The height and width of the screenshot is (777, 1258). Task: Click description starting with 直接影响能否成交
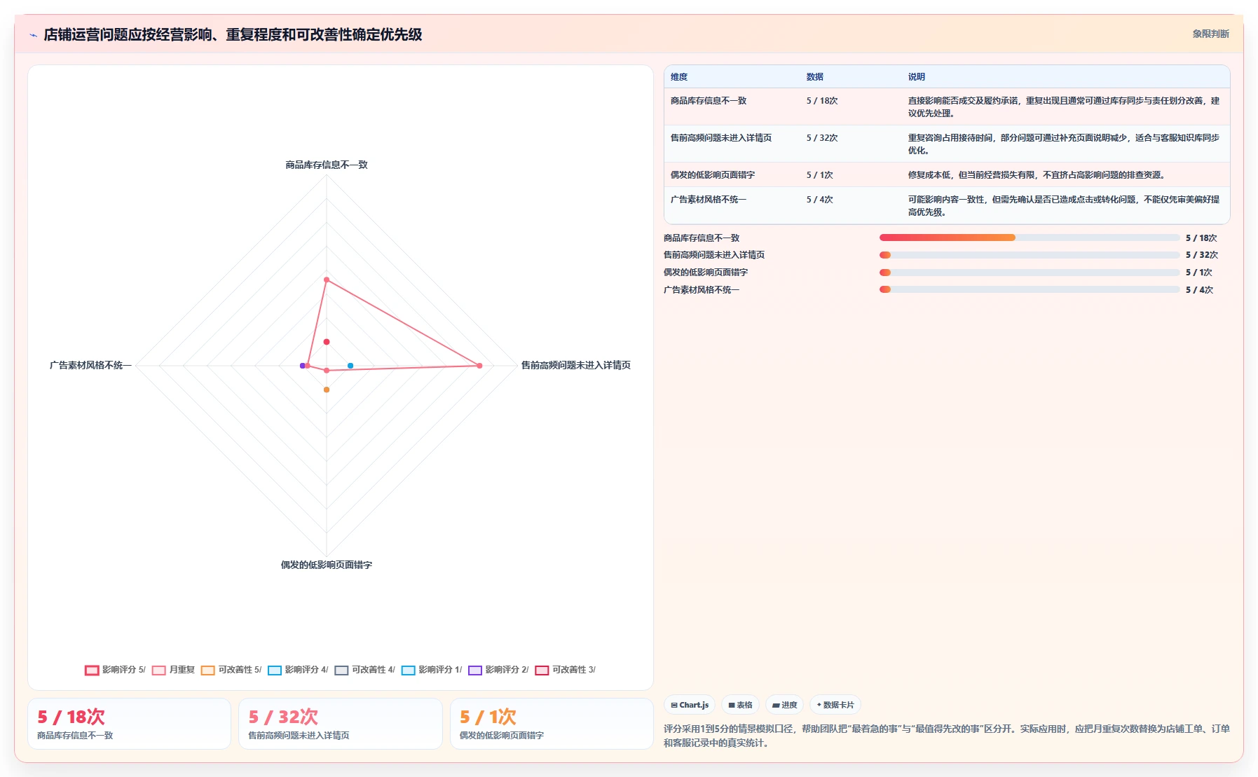coord(1064,107)
